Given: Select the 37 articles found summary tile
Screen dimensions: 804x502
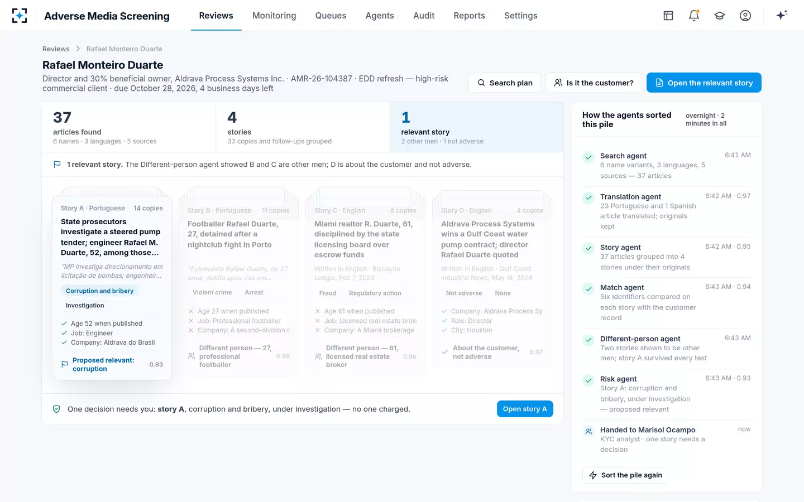Looking at the screenshot, I should point(129,127).
